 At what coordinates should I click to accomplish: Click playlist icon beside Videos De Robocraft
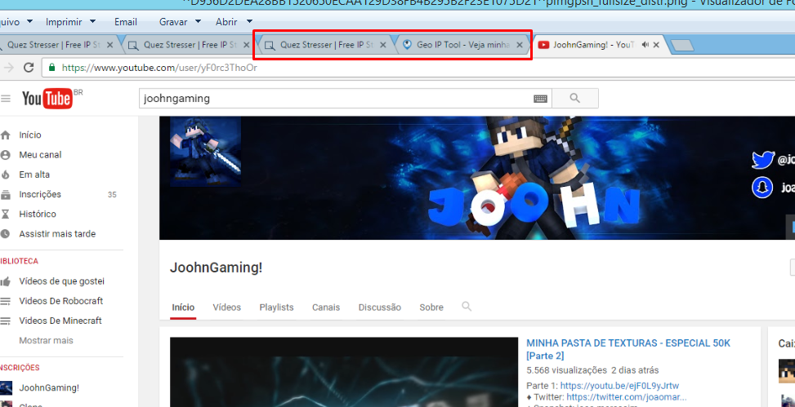pos(6,301)
